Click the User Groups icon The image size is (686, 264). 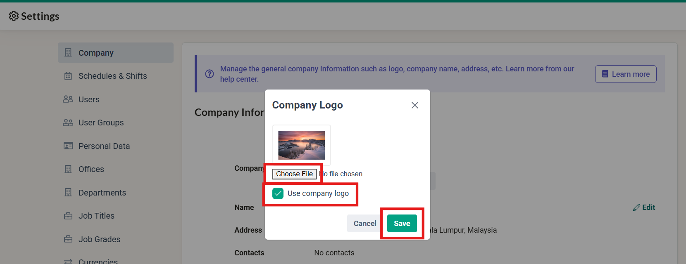tap(68, 123)
